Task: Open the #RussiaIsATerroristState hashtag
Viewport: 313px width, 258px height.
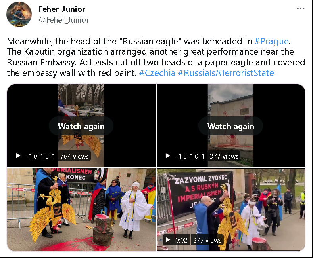Action: 226,73
